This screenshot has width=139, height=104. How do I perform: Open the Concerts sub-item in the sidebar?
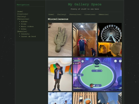click(25, 34)
